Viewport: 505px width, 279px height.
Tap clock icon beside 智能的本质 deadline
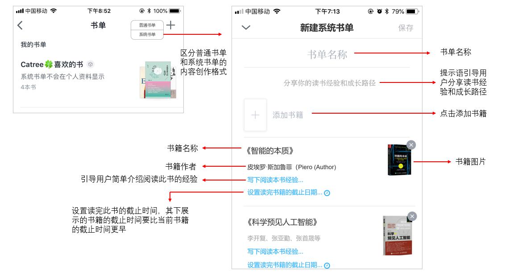(327, 193)
